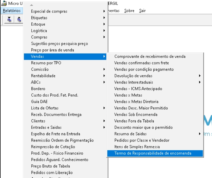
Task: Click the Sair menu item
Action: click(142, 11)
